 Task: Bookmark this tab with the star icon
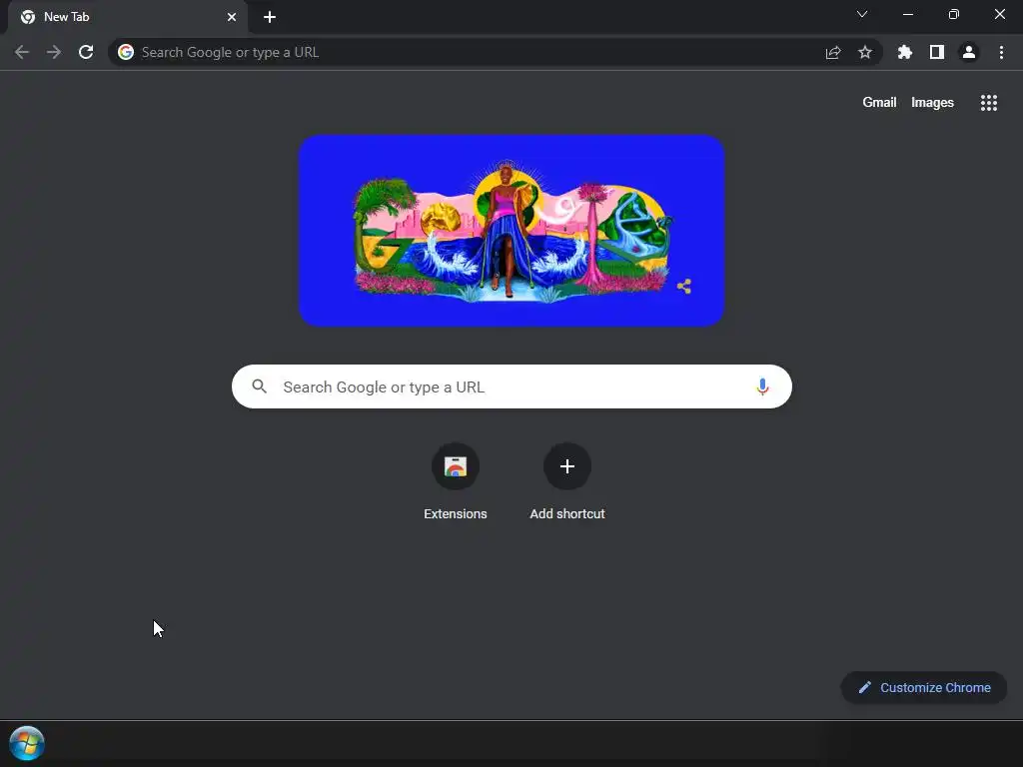[865, 52]
